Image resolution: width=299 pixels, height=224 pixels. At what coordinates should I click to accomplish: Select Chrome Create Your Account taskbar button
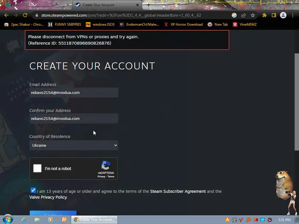tap(94, 220)
